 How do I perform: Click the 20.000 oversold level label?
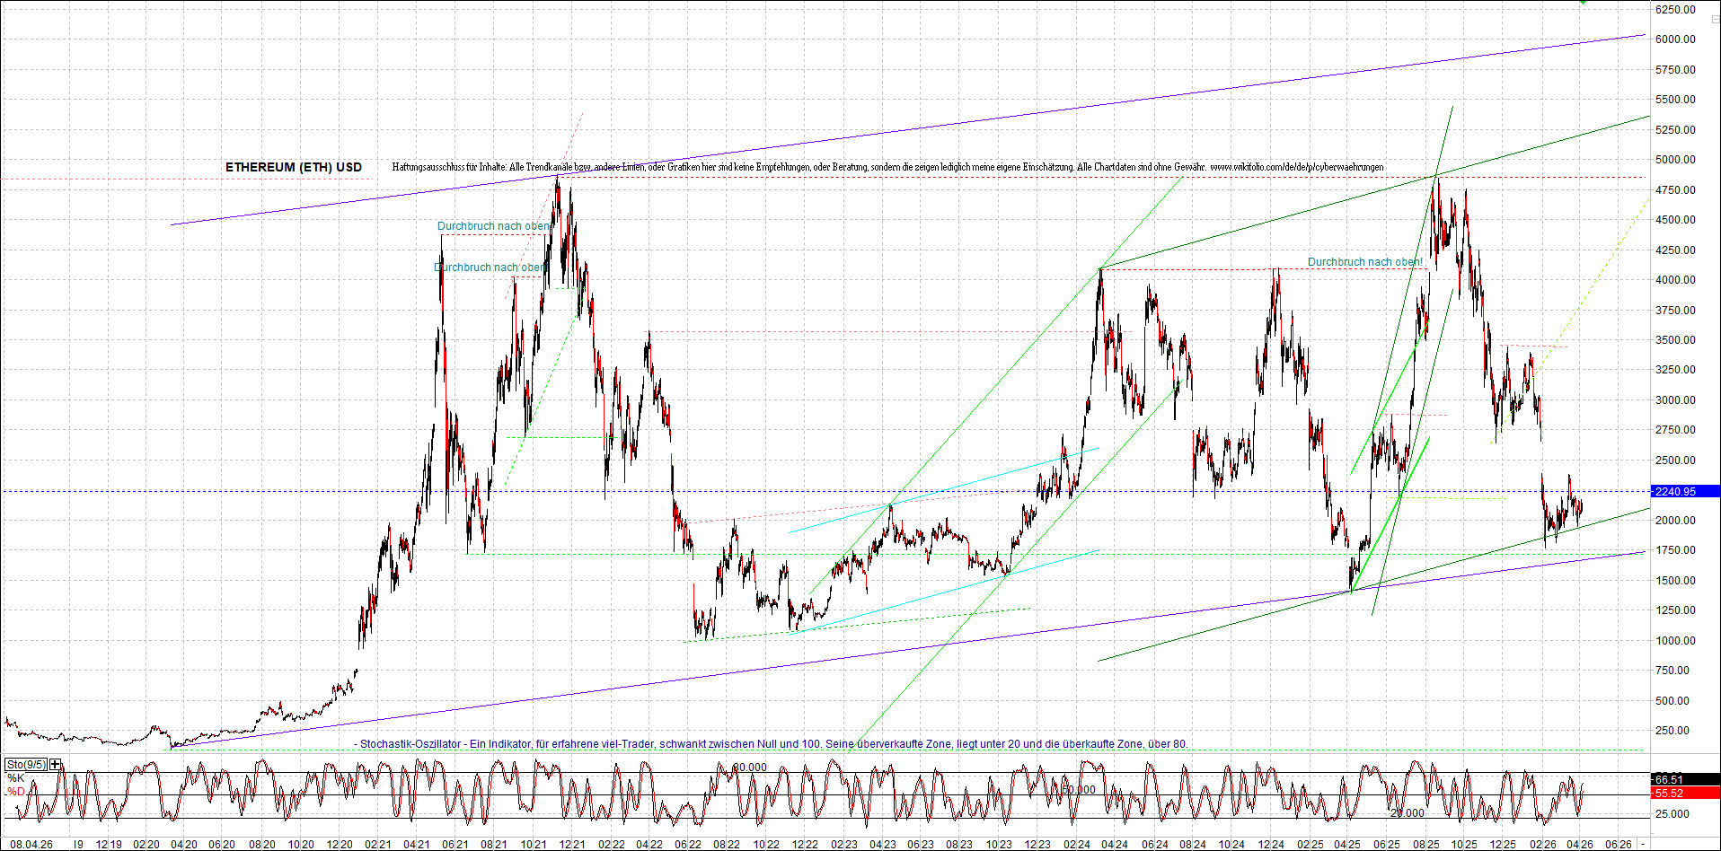click(x=1407, y=813)
